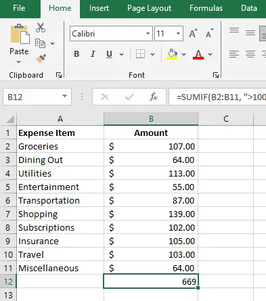The height and width of the screenshot is (301, 266).
Task: Click the Select All corner triangle
Action: [10, 119]
